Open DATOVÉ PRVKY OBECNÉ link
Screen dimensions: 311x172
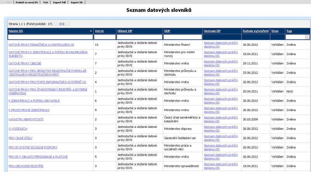25,63
